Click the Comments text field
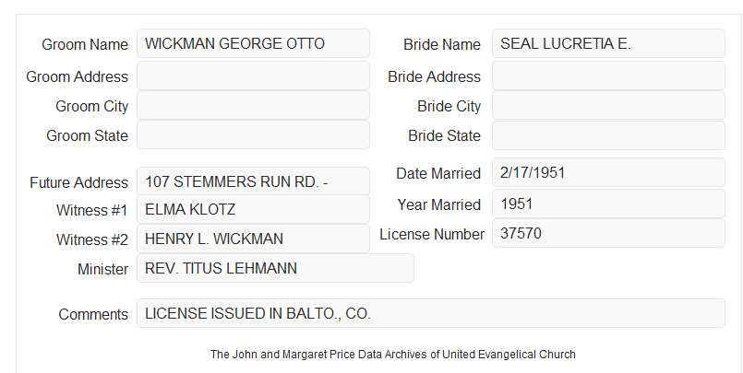The width and height of the screenshot is (743, 373). [x=431, y=313]
